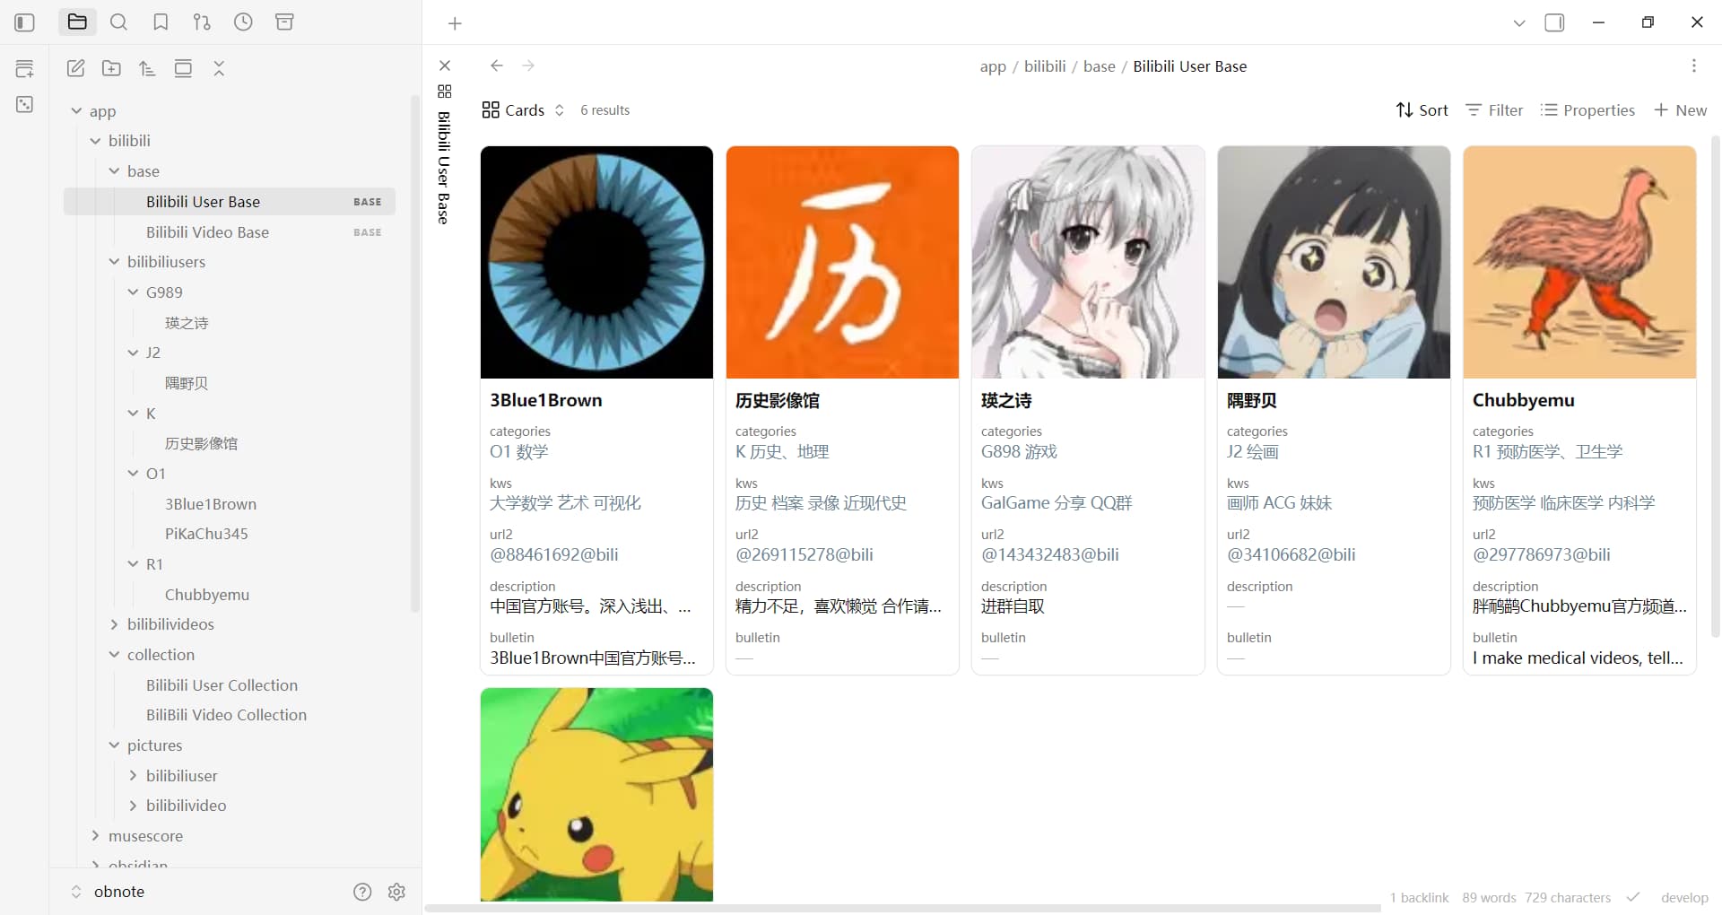The width and height of the screenshot is (1722, 915).
Task: Open the search panel icon
Action: 118,22
